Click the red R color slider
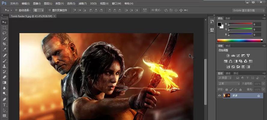The height and width of the screenshot is (120, 267). [x=240, y=24]
